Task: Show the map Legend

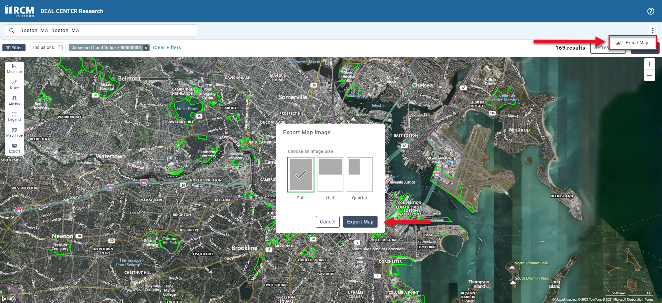Action: pos(14,116)
